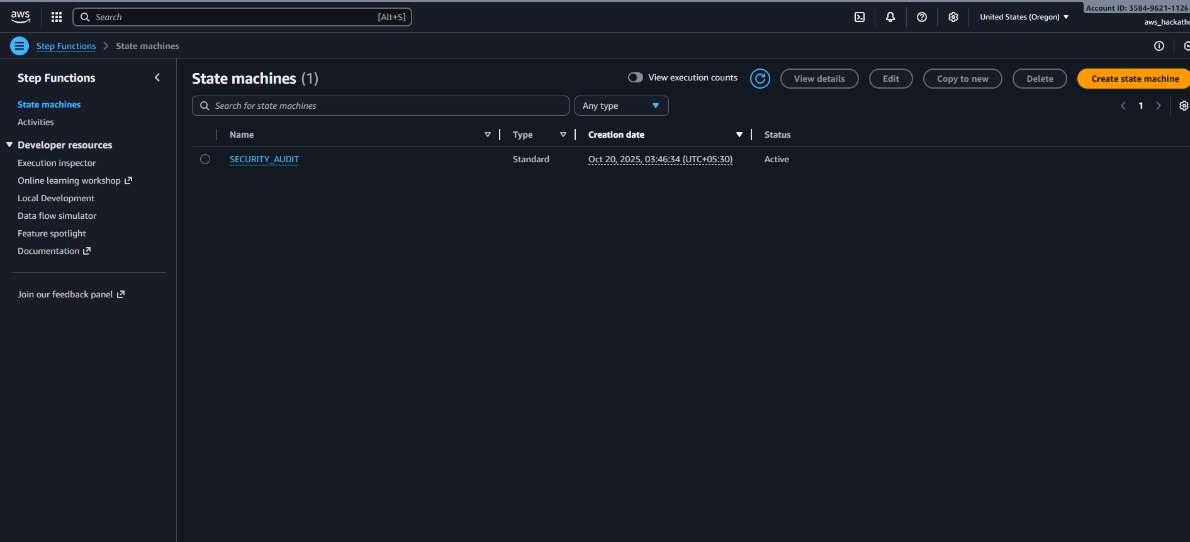The width and height of the screenshot is (1190, 542).
Task: Open the SECURITY_AUDIT state machine
Action: [x=264, y=159]
